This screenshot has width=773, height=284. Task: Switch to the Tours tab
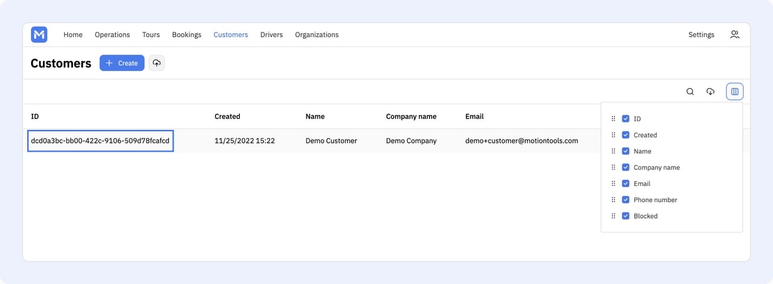(151, 34)
